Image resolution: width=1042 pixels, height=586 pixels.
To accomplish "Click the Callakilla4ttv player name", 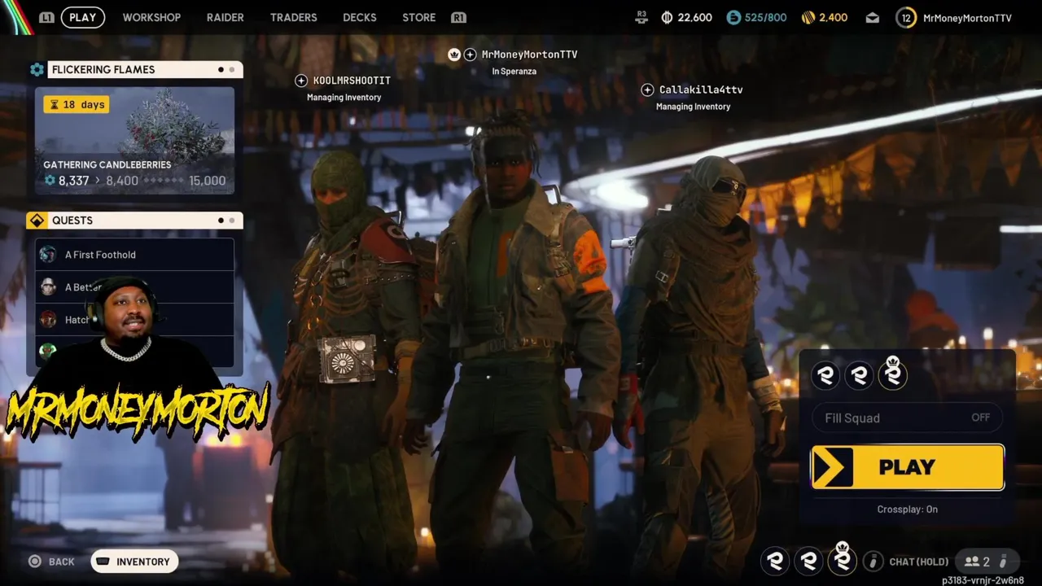I will coord(701,90).
